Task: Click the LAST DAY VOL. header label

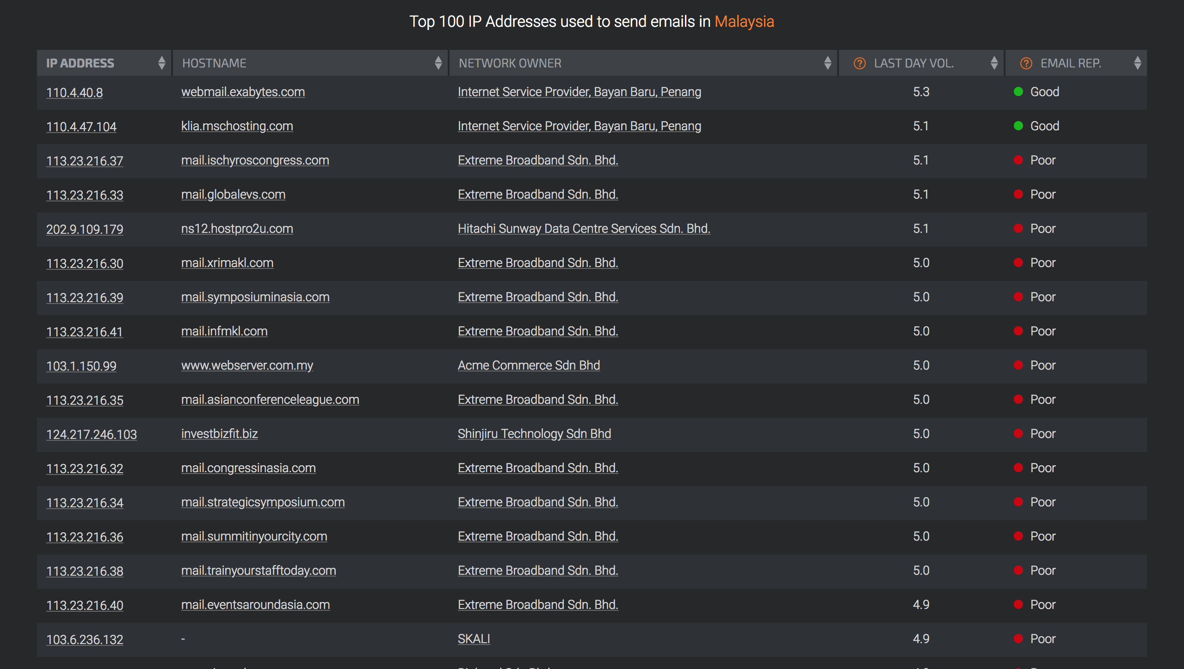Action: pyautogui.click(x=914, y=63)
